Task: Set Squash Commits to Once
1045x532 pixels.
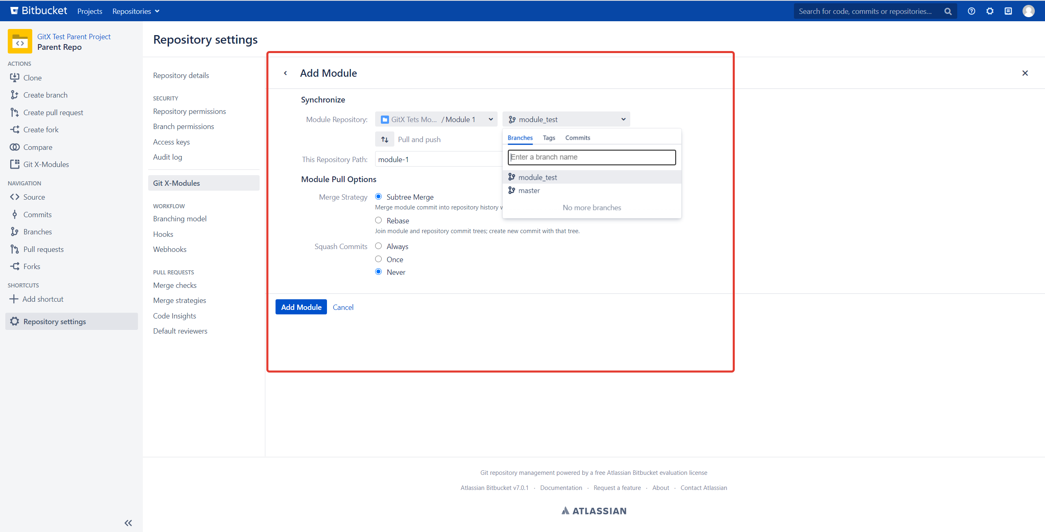Action: (378, 259)
